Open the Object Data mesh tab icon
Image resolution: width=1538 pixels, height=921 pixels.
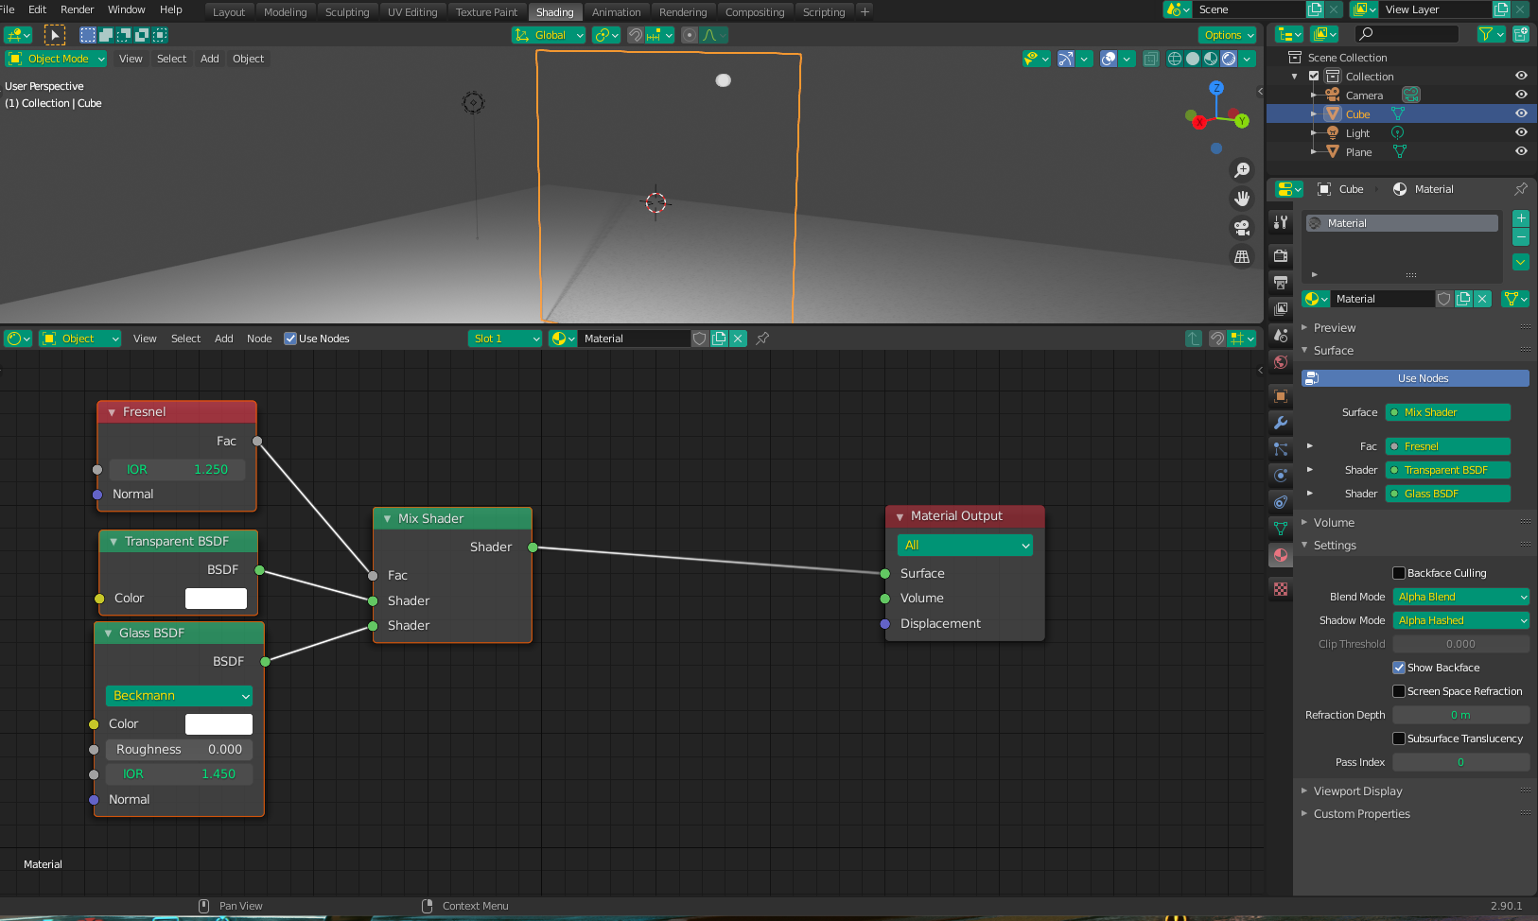(x=1281, y=529)
